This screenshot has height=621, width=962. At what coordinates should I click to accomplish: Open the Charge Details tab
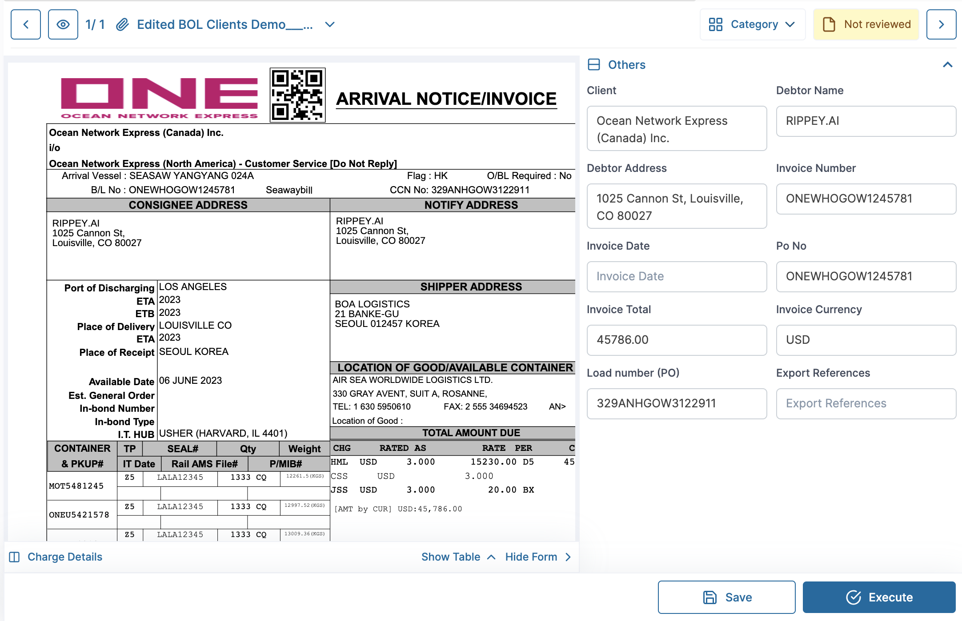pos(65,557)
